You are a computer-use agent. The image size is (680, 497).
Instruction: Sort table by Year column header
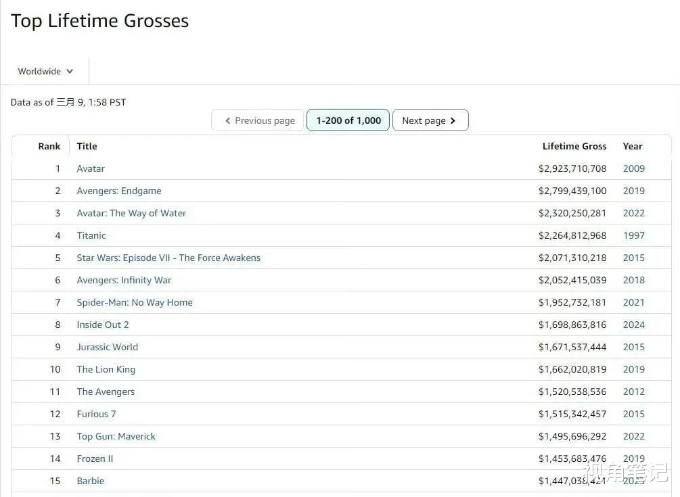coord(632,147)
